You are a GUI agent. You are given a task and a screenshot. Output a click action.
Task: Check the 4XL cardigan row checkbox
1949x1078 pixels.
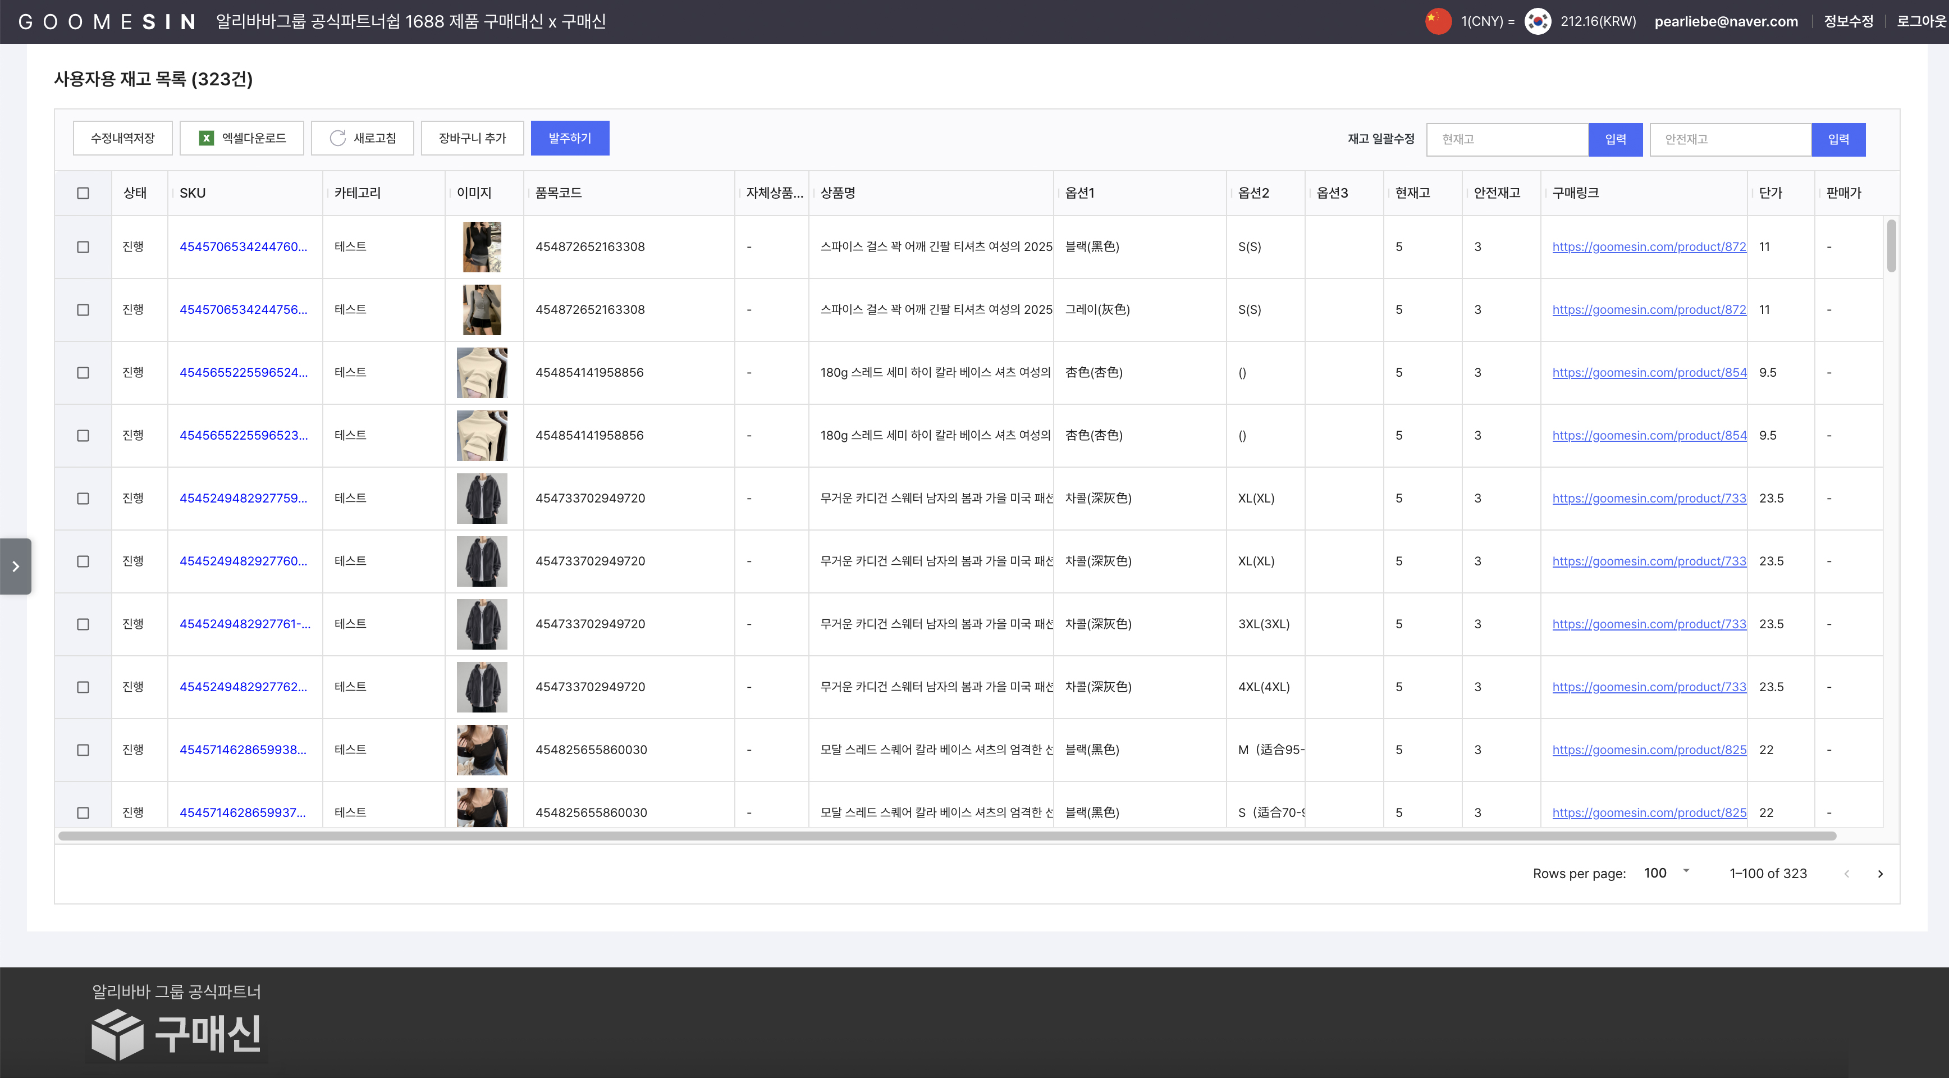[83, 687]
